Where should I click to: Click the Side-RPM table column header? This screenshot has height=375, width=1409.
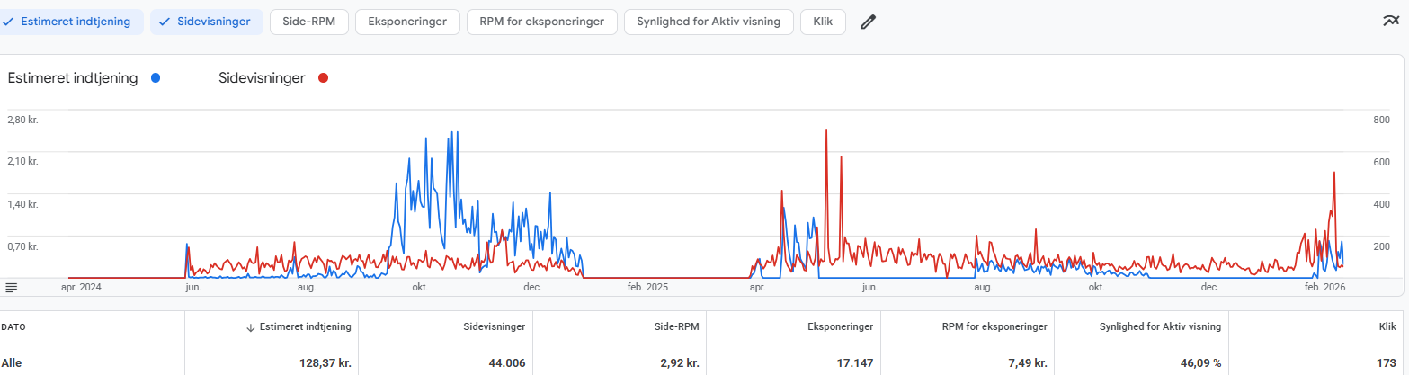(673, 327)
